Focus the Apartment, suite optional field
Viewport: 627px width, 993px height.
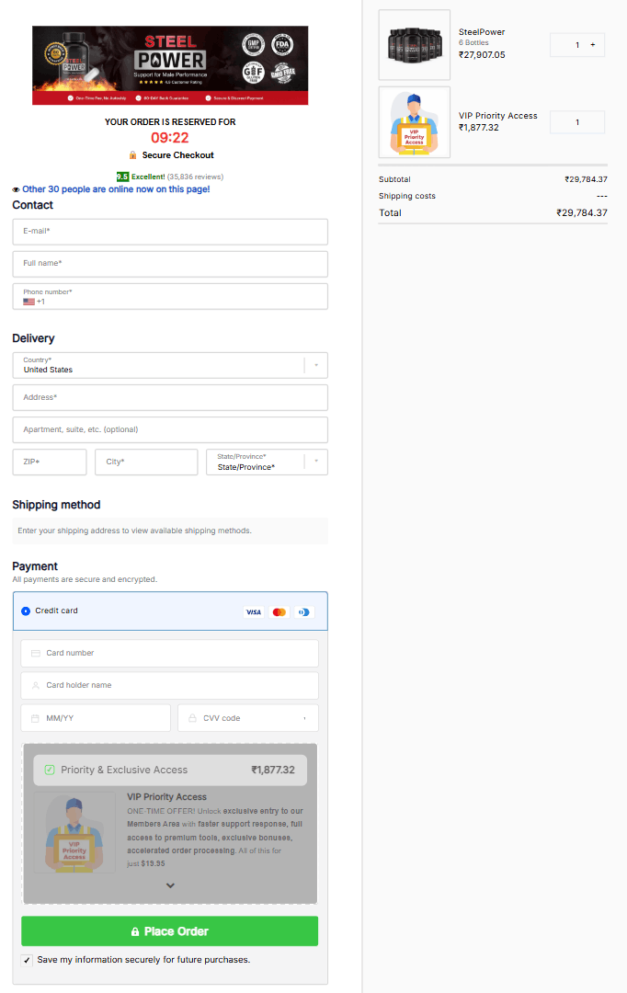point(170,430)
